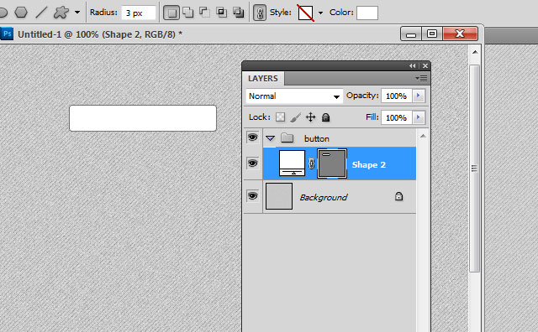Click the button group folder icon
The height and width of the screenshot is (332, 538).
(x=287, y=138)
